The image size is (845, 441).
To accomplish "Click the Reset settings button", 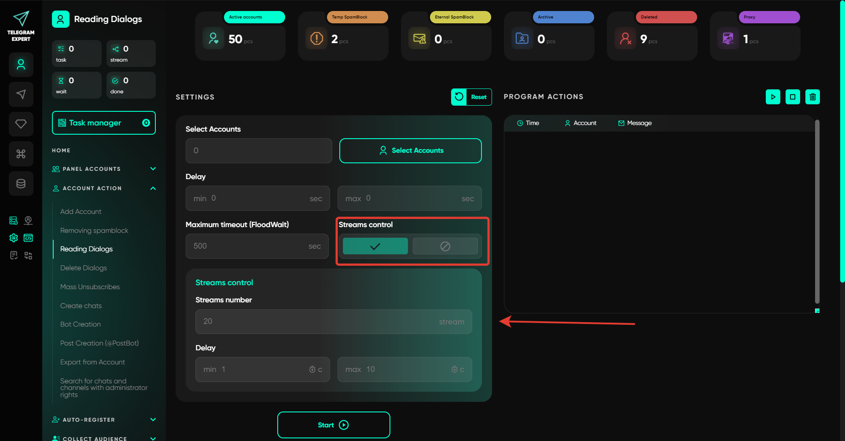I will point(471,97).
